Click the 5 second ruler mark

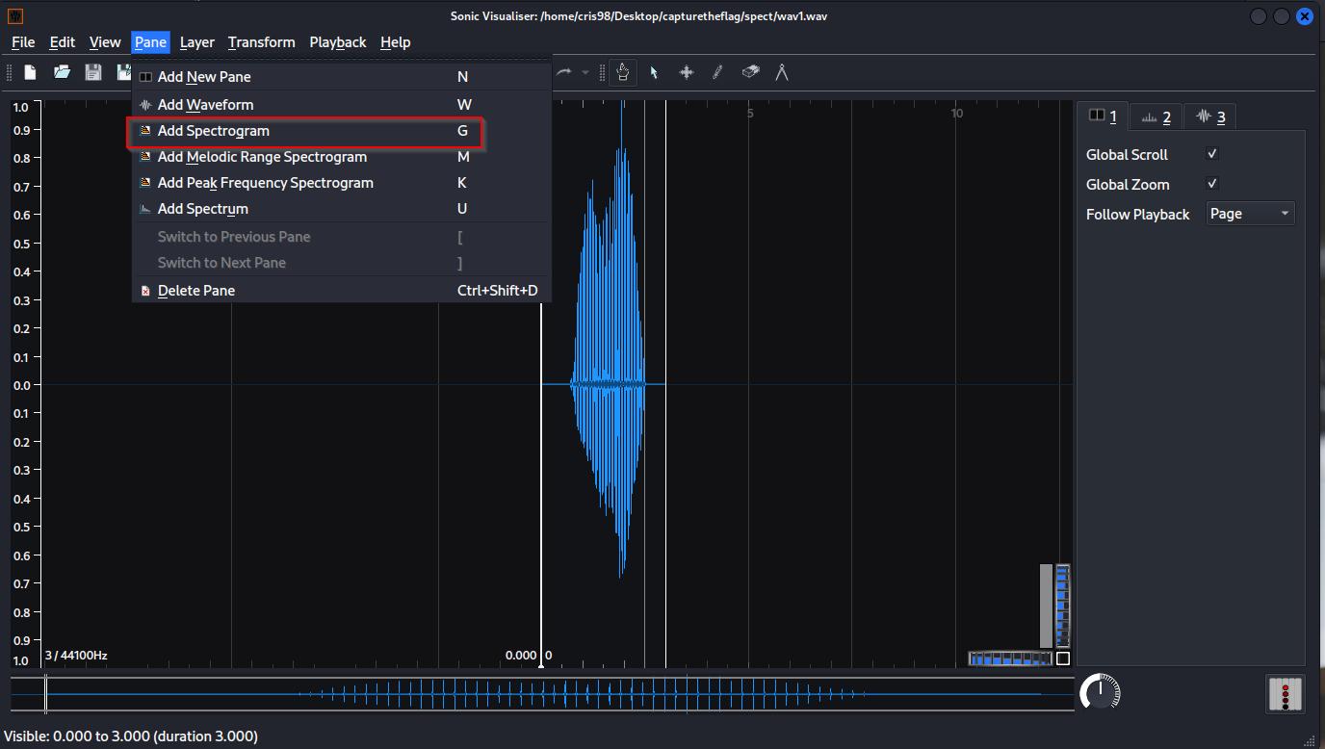tap(750, 114)
